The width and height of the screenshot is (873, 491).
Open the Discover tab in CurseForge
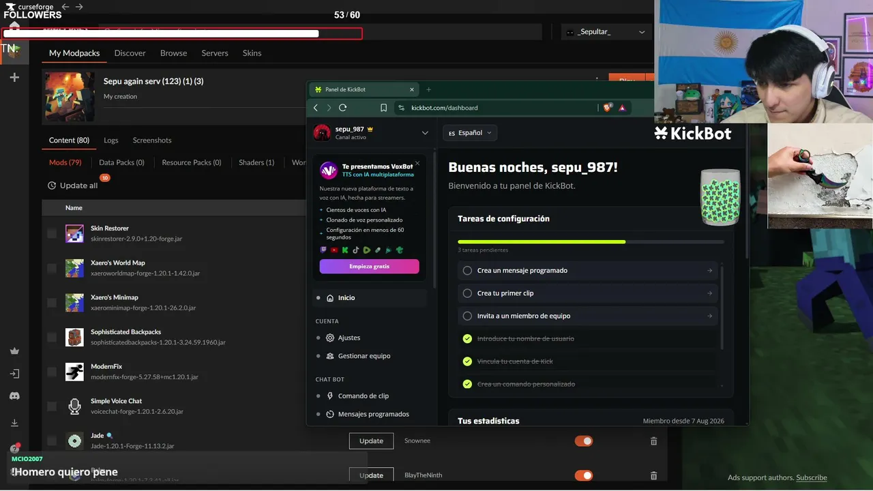pos(130,53)
